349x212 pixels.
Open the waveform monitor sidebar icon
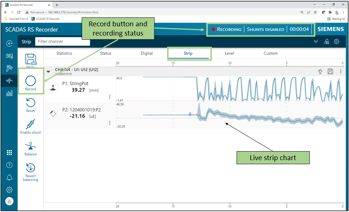[x=9, y=80]
